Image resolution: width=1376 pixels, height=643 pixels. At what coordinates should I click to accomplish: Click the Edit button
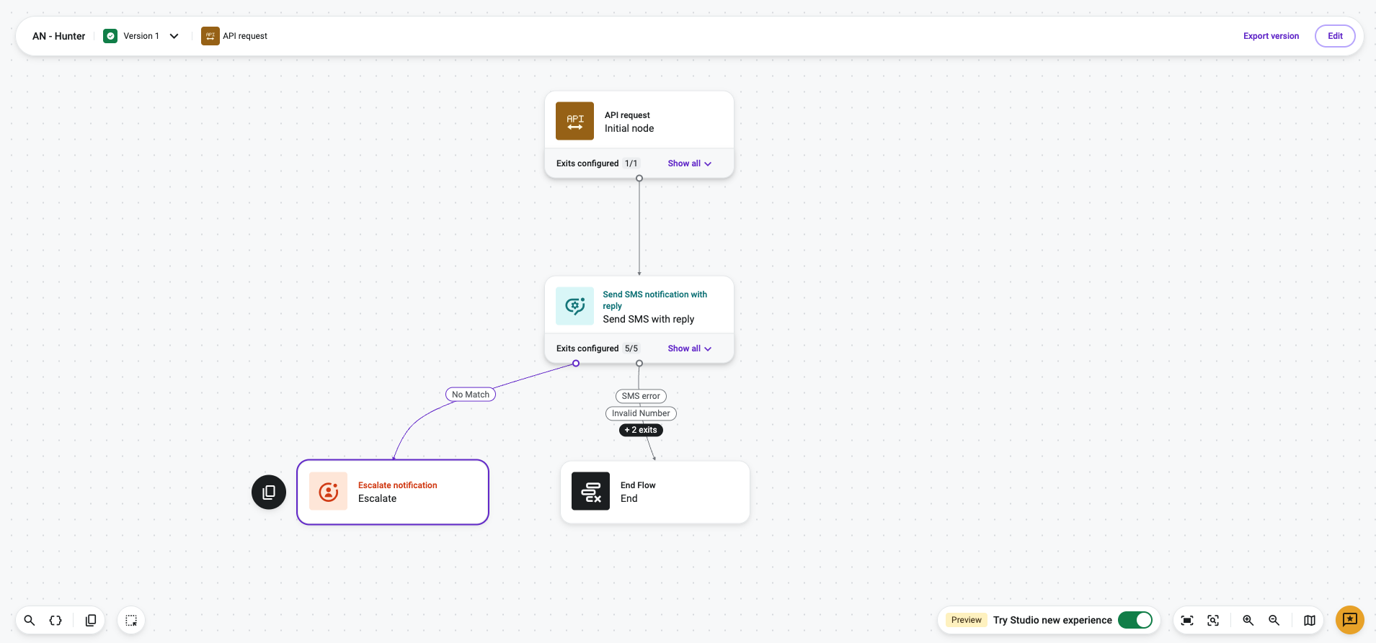(x=1335, y=36)
